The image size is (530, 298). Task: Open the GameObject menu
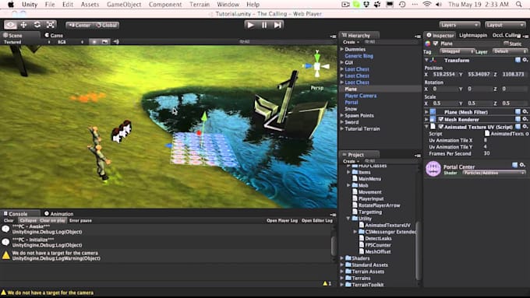click(124, 5)
